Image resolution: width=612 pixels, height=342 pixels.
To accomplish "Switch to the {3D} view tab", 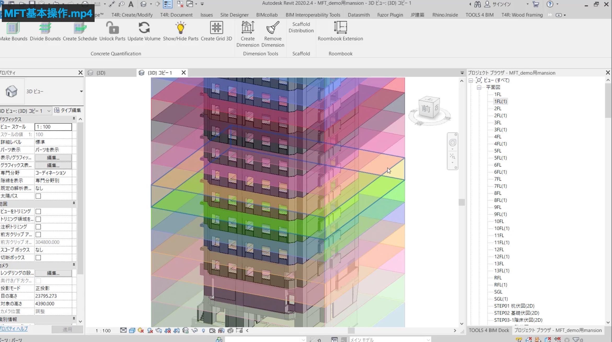I will pyautogui.click(x=101, y=73).
